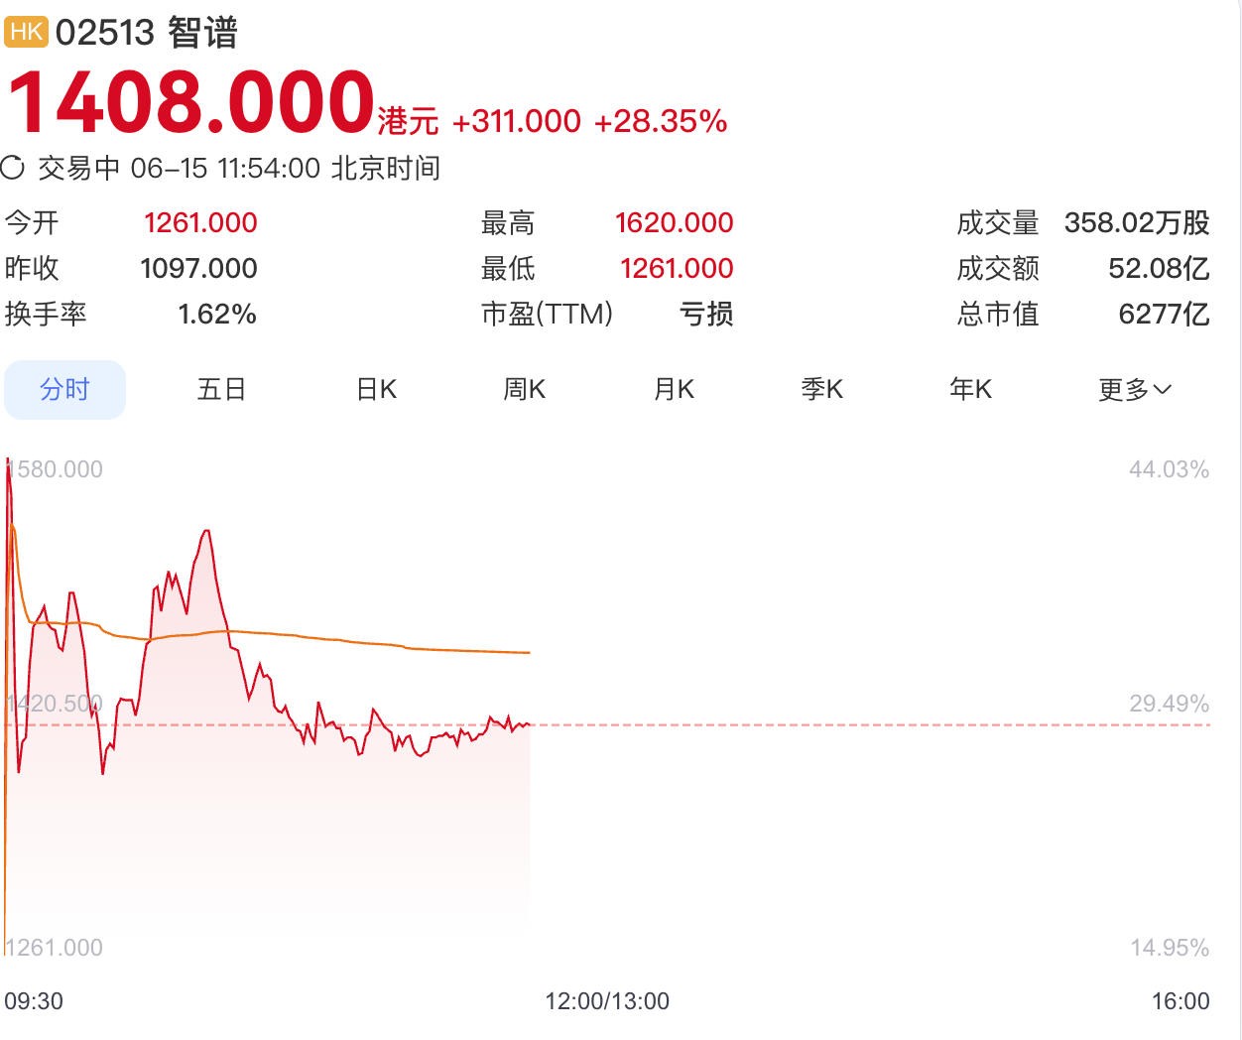Click the 12:00/13:00 time axis label

(x=607, y=1000)
